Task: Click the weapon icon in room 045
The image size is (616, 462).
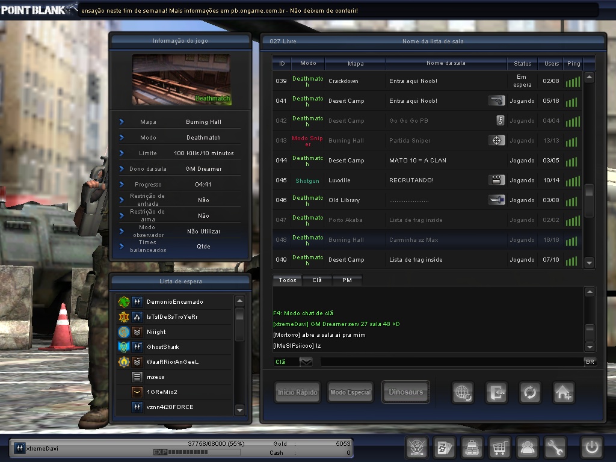Action: point(496,180)
